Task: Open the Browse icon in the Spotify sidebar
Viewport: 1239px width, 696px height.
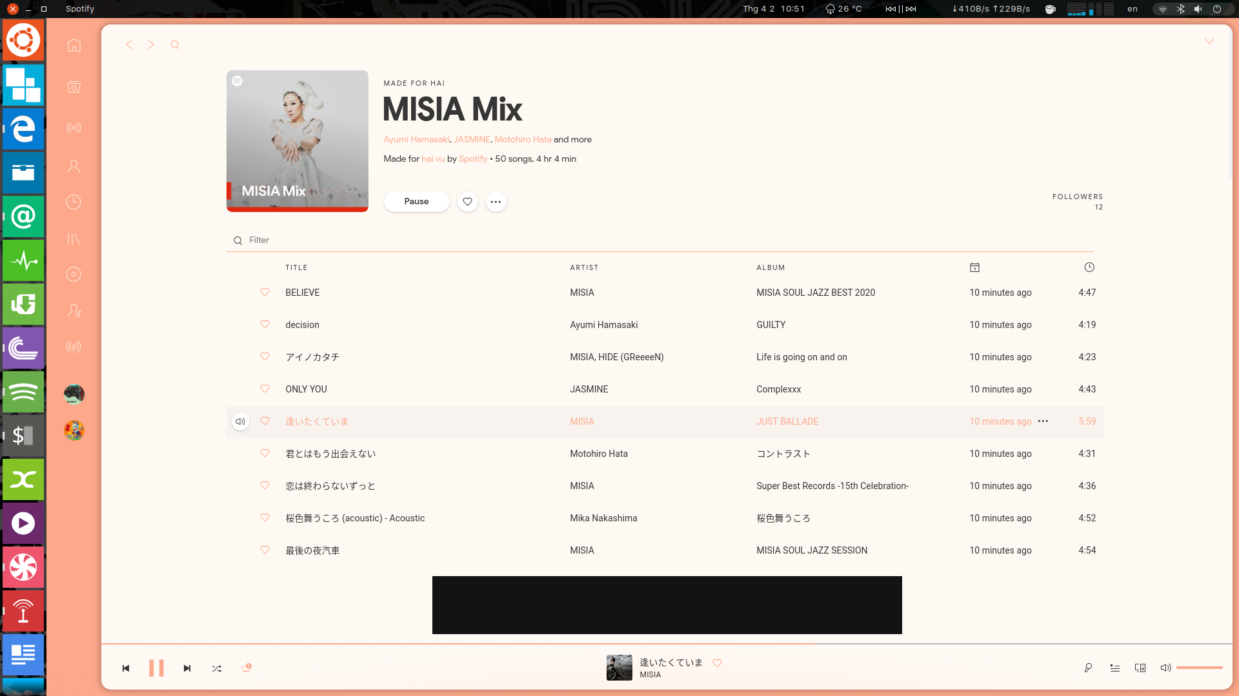Action: [74, 87]
